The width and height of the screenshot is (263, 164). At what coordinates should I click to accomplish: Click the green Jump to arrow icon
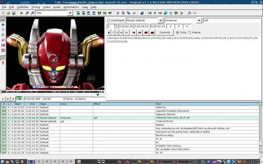point(21,13)
